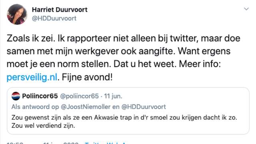Open the 11 jun. date link

tap(113, 96)
